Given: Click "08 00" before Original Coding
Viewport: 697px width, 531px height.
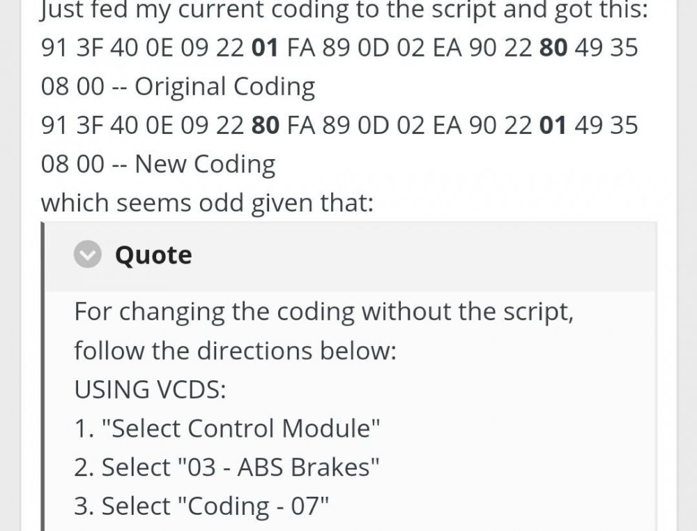Looking at the screenshot, I should click(x=72, y=87).
